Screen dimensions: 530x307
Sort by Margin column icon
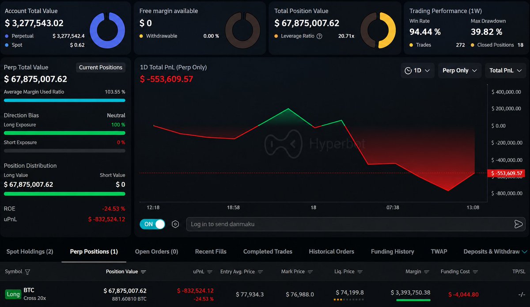[x=427, y=272]
